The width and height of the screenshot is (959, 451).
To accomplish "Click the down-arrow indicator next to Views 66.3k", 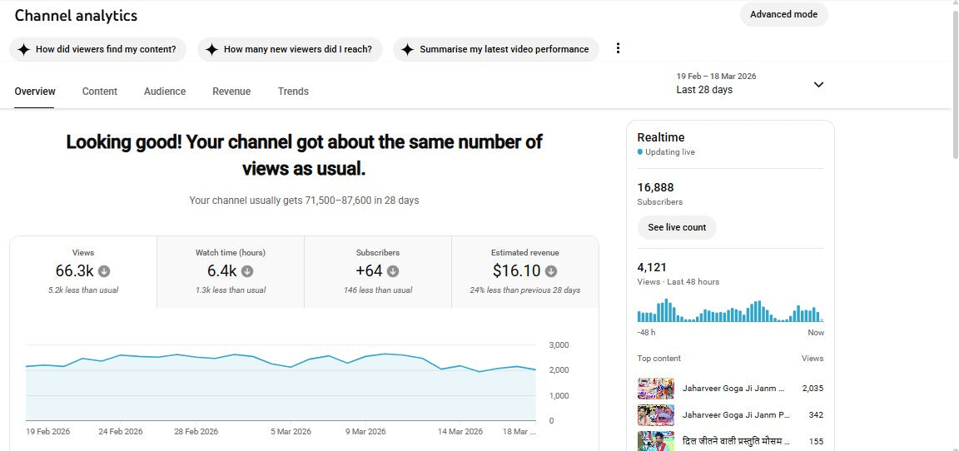I will tap(104, 271).
